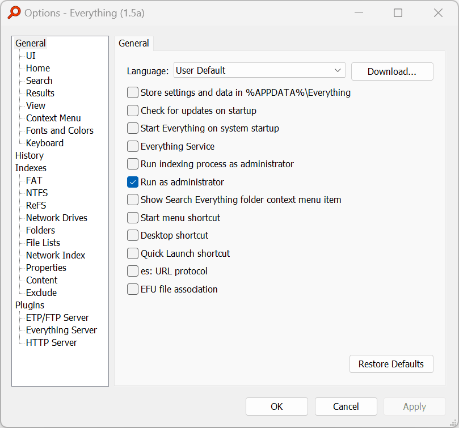
Task: Enable Desktop shortcut checkbox
Action: tap(133, 235)
